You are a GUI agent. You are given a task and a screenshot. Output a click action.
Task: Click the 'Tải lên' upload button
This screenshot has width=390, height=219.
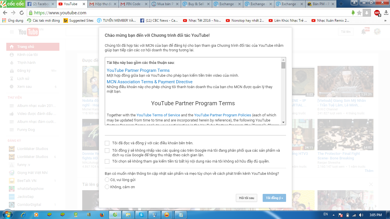click(346, 32)
